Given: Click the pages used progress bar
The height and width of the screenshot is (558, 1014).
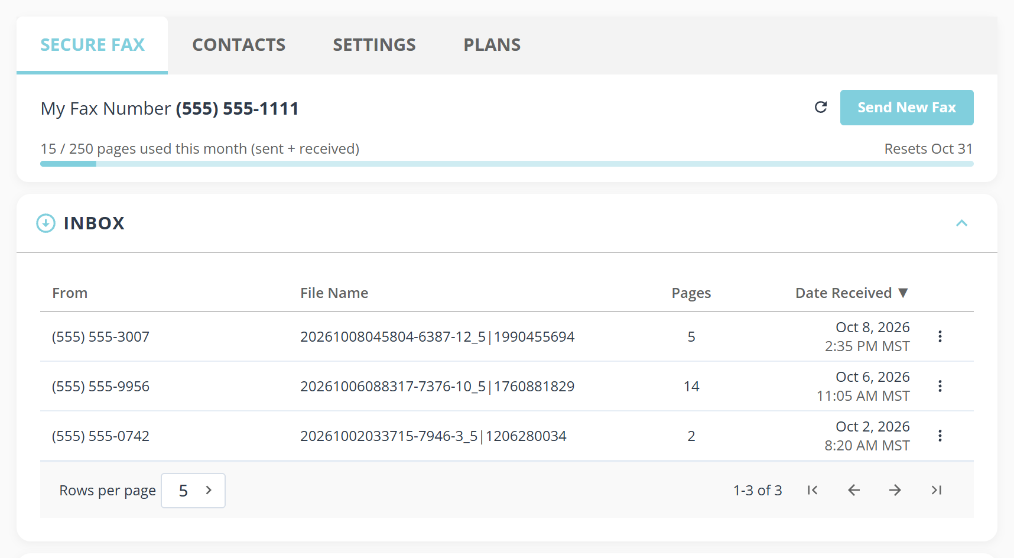Looking at the screenshot, I should (x=507, y=164).
